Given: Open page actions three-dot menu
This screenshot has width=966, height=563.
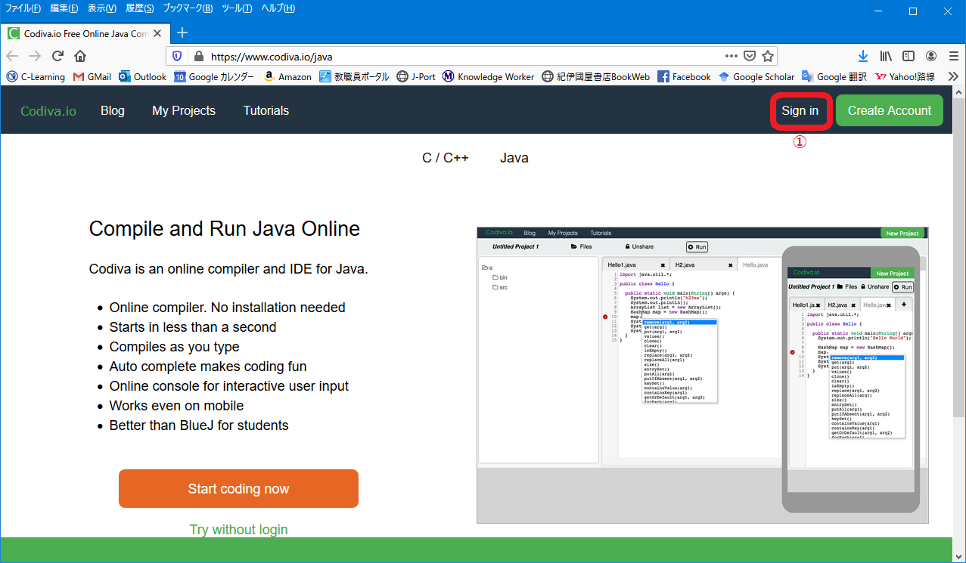Looking at the screenshot, I should coord(731,56).
